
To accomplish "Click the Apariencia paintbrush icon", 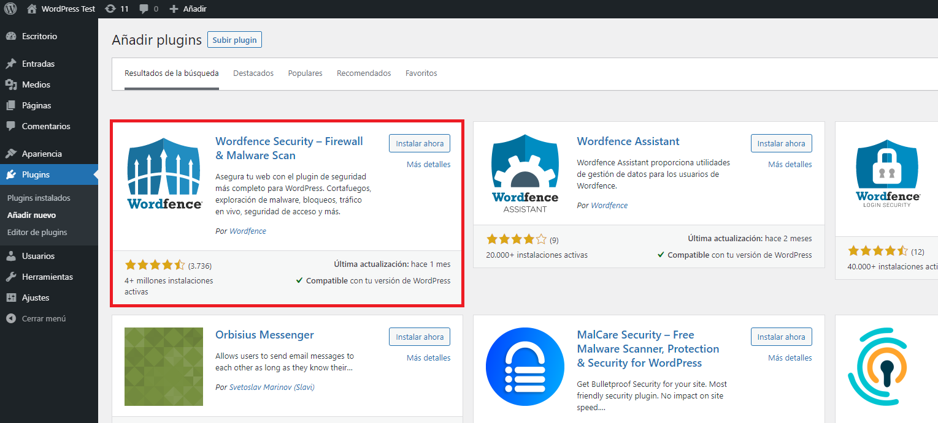I will 11,154.
